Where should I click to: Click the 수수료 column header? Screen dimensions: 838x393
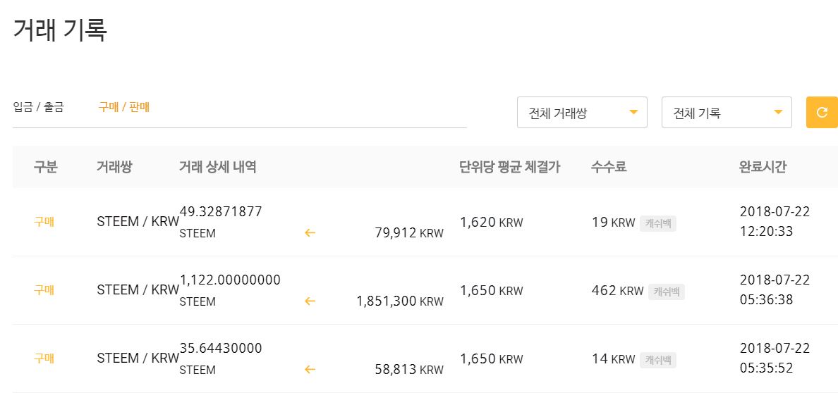609,167
